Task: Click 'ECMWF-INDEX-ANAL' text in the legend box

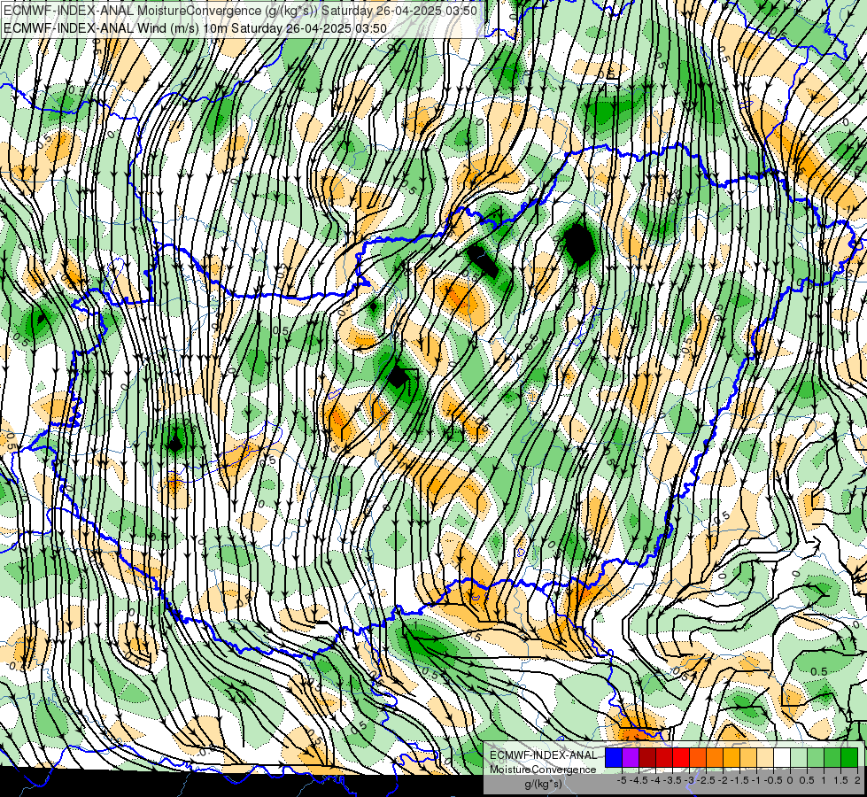Action: [544, 755]
